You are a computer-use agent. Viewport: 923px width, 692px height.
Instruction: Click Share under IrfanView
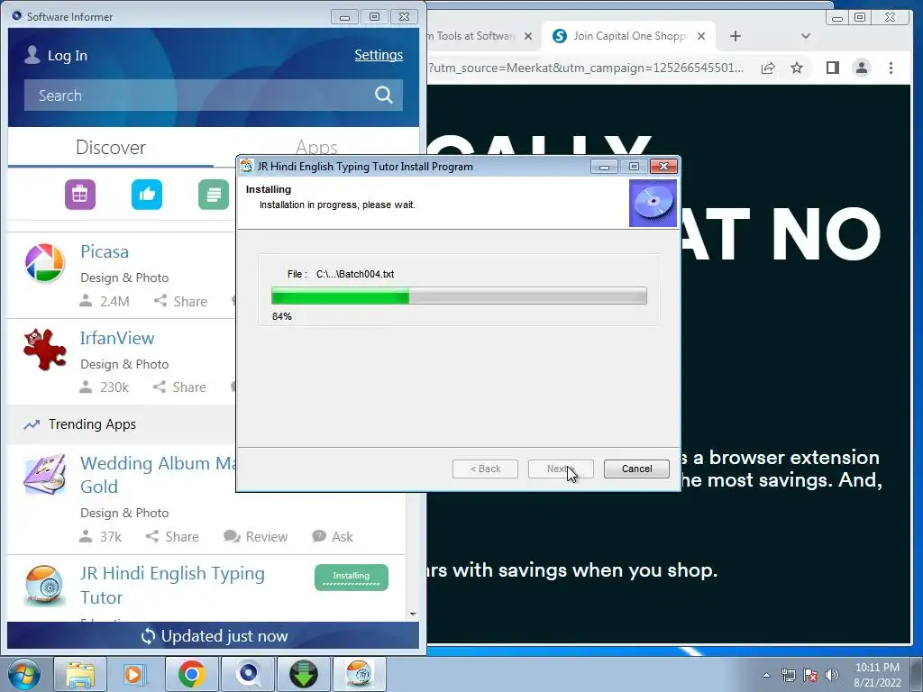point(179,387)
